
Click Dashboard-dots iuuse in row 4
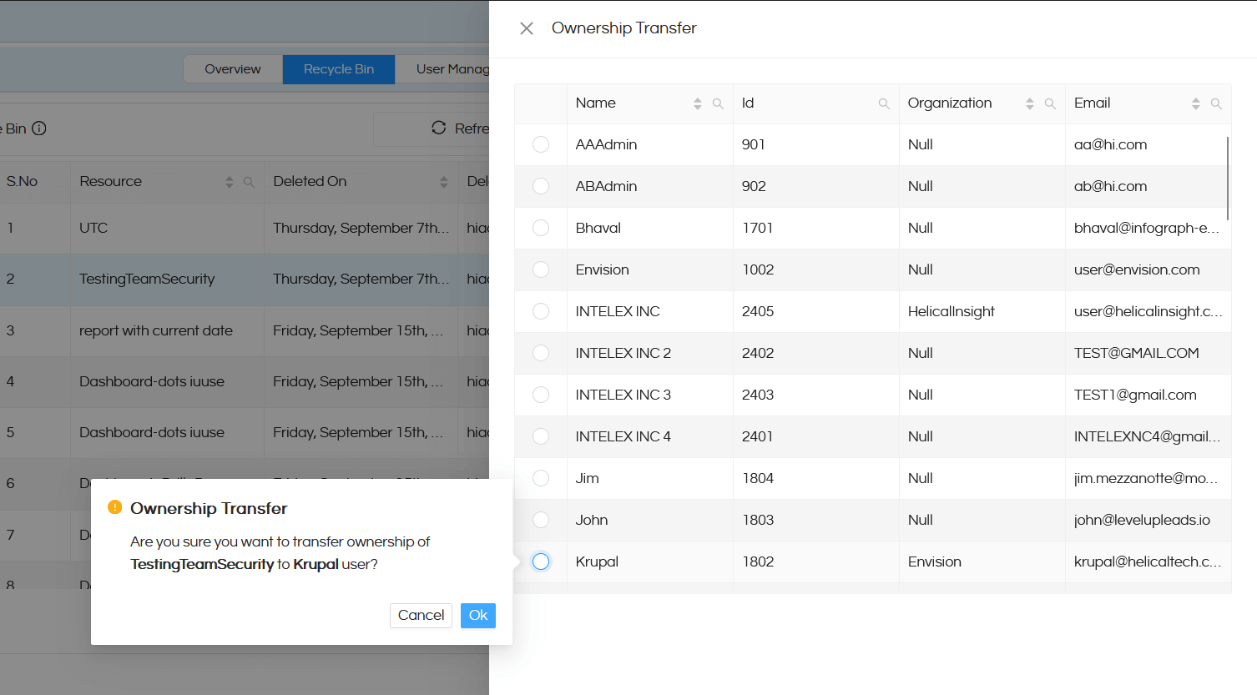[152, 381]
